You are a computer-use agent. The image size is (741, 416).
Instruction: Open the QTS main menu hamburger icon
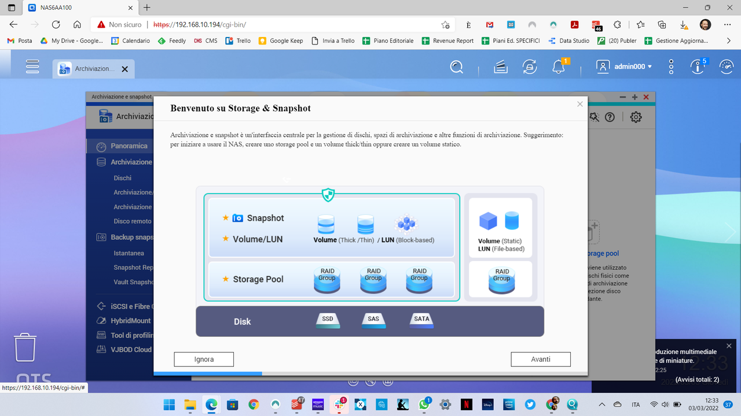[x=32, y=66]
